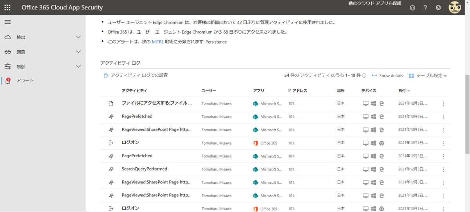Click the smiley feedback icon

(412, 7)
